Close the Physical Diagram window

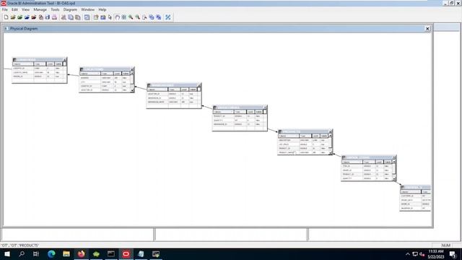(427, 29)
